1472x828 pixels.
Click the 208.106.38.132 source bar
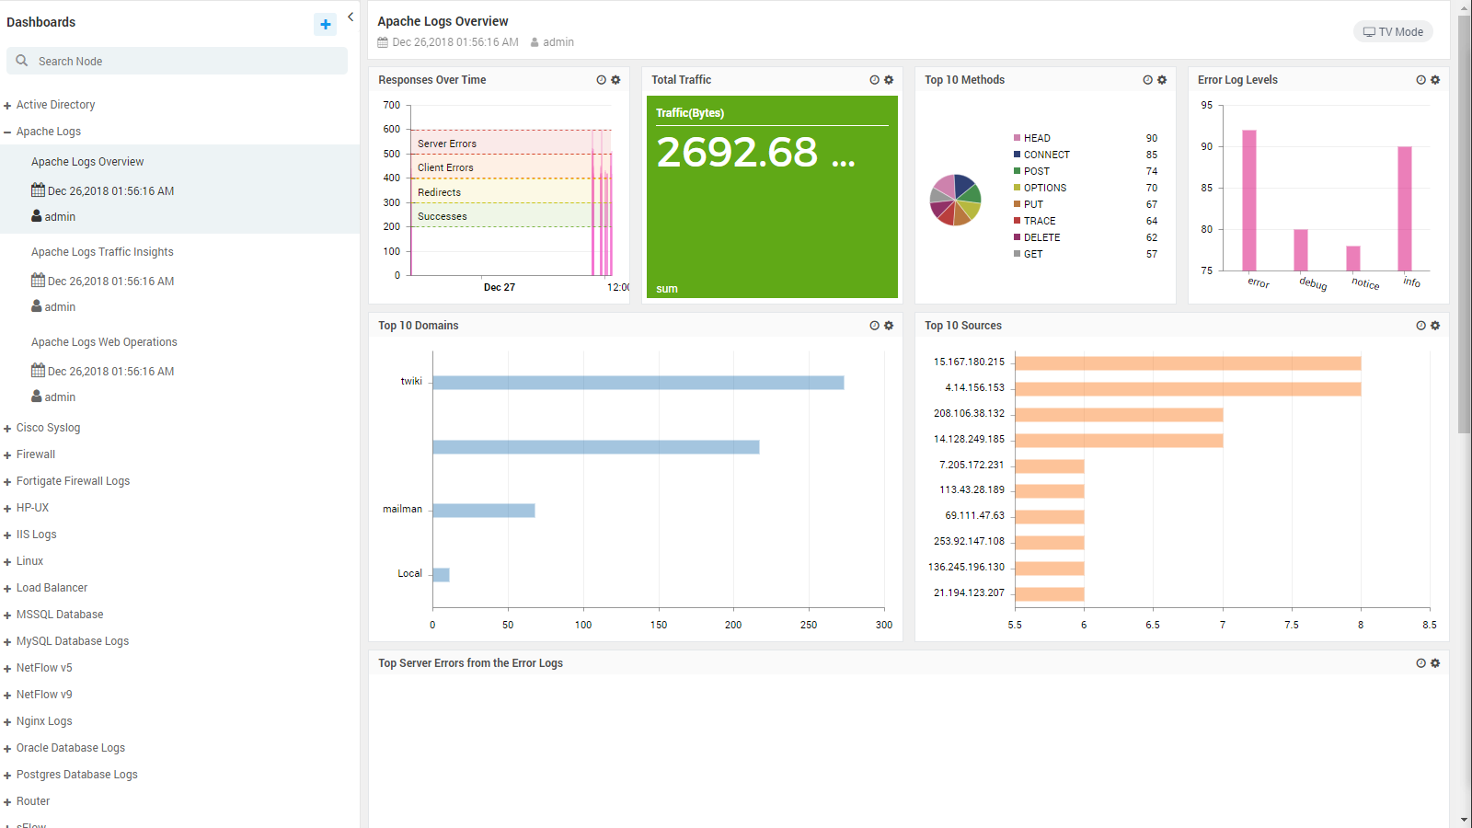coord(1119,415)
